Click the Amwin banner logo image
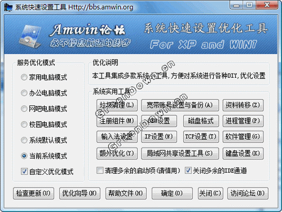 (30, 36)
